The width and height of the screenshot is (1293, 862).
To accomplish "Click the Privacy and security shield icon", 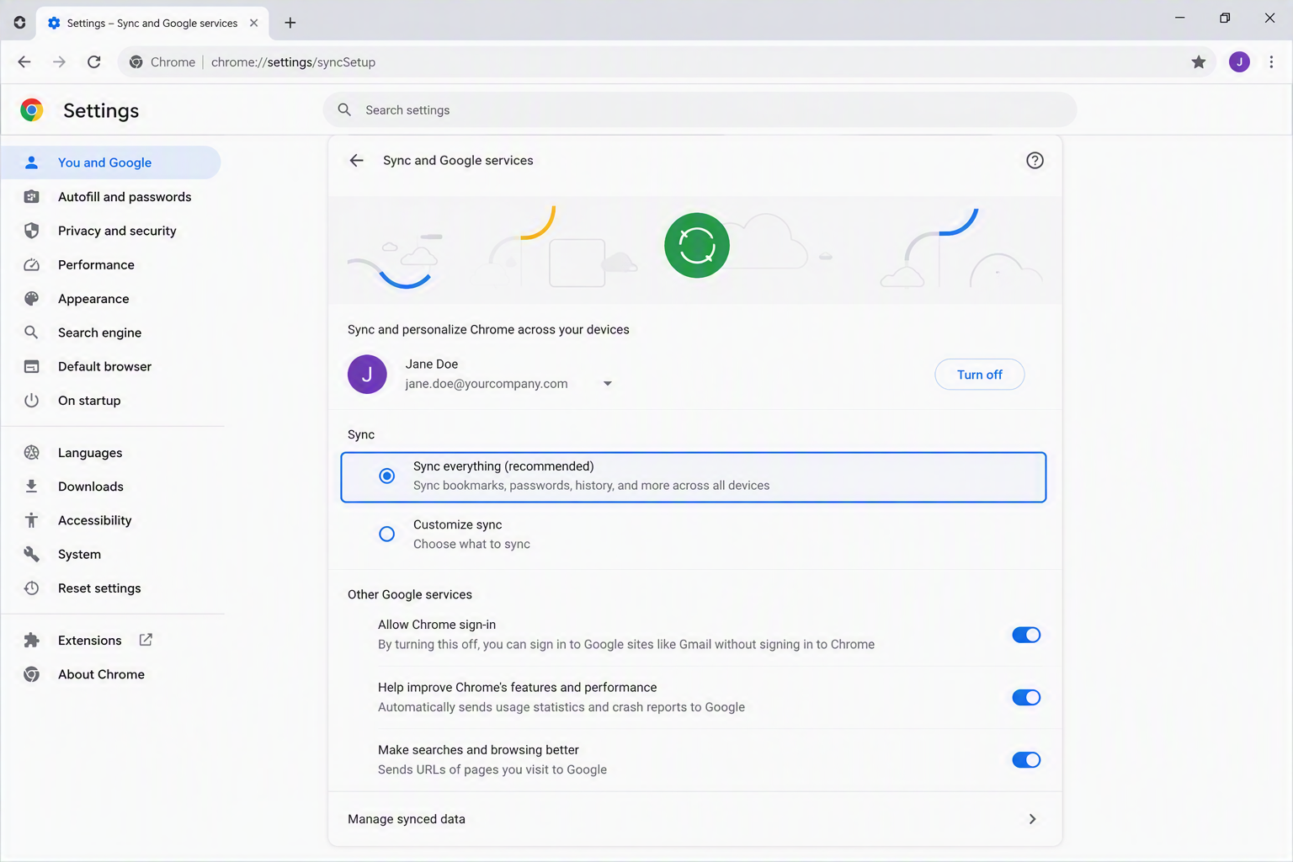I will tap(31, 231).
